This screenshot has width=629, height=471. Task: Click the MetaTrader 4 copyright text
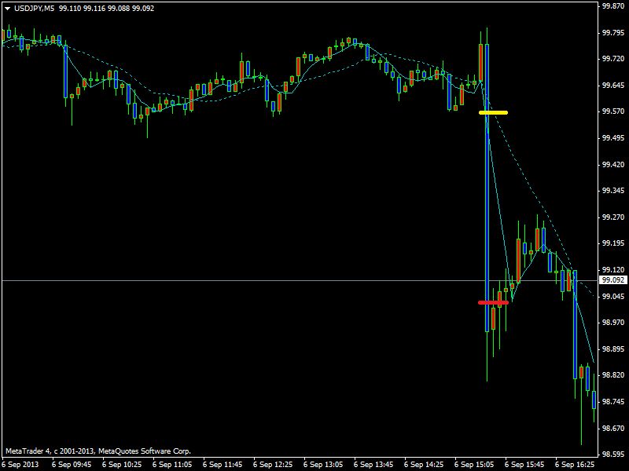(x=98, y=451)
